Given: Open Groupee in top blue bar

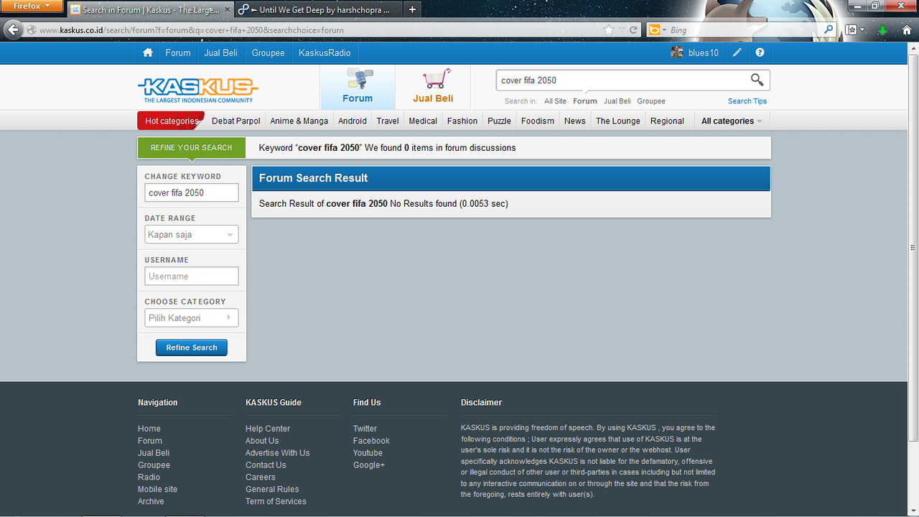Looking at the screenshot, I should pos(268,52).
